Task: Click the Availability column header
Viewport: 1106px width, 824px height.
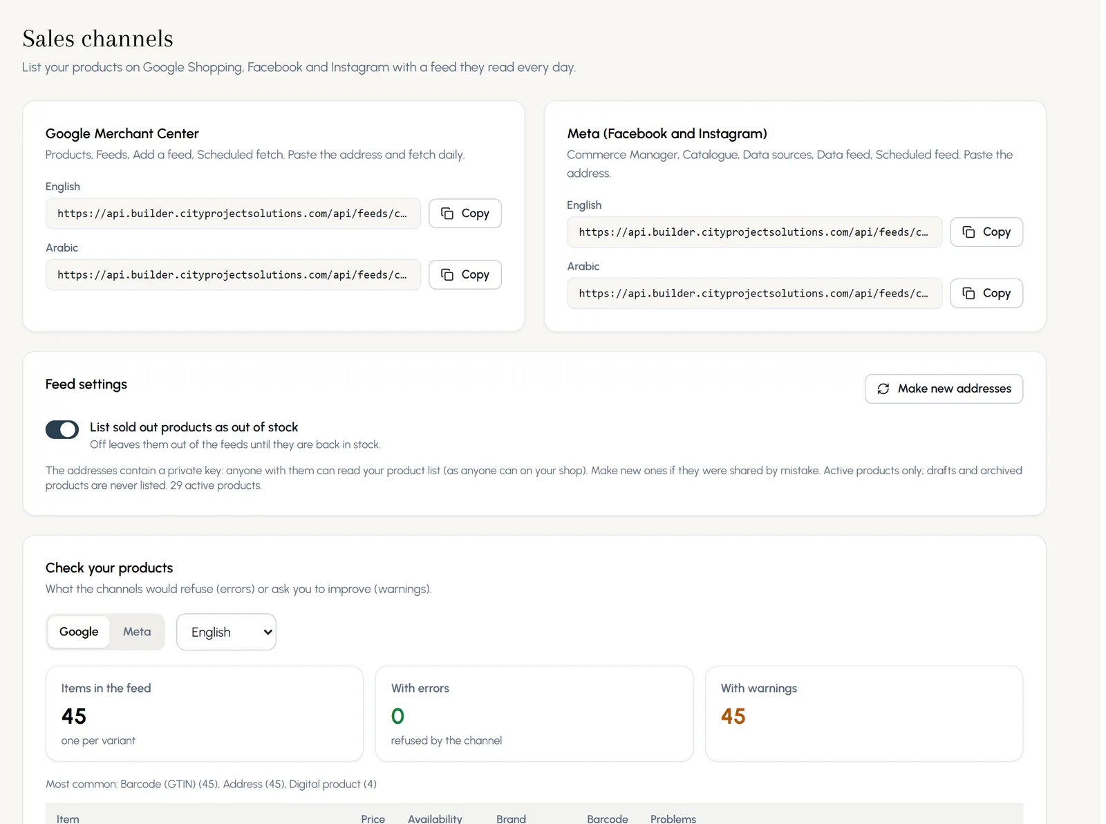Action: [x=435, y=818]
